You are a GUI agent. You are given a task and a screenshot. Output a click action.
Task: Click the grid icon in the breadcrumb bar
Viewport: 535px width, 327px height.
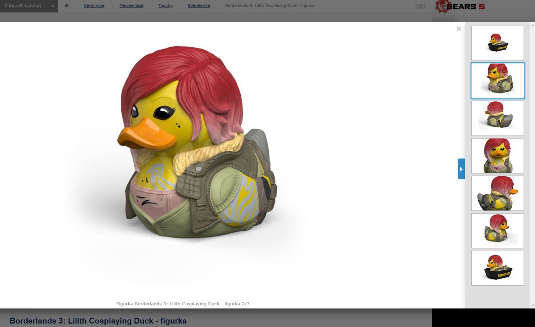pyautogui.click(x=420, y=6)
